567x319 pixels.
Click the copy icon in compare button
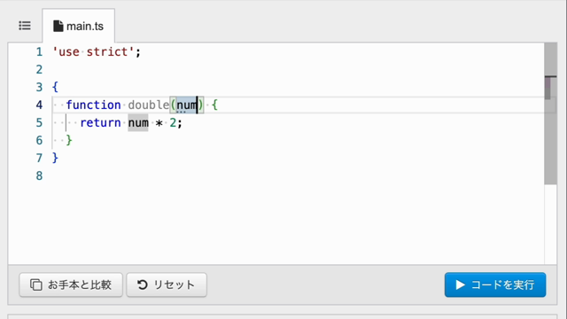(35, 284)
